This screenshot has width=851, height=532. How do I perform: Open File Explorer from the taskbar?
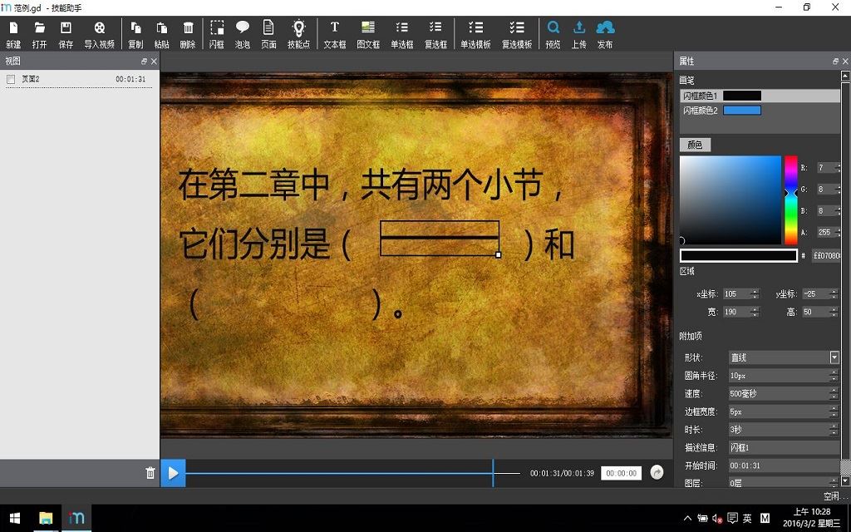tap(47, 519)
